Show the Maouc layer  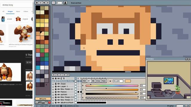(x=53, y=92)
